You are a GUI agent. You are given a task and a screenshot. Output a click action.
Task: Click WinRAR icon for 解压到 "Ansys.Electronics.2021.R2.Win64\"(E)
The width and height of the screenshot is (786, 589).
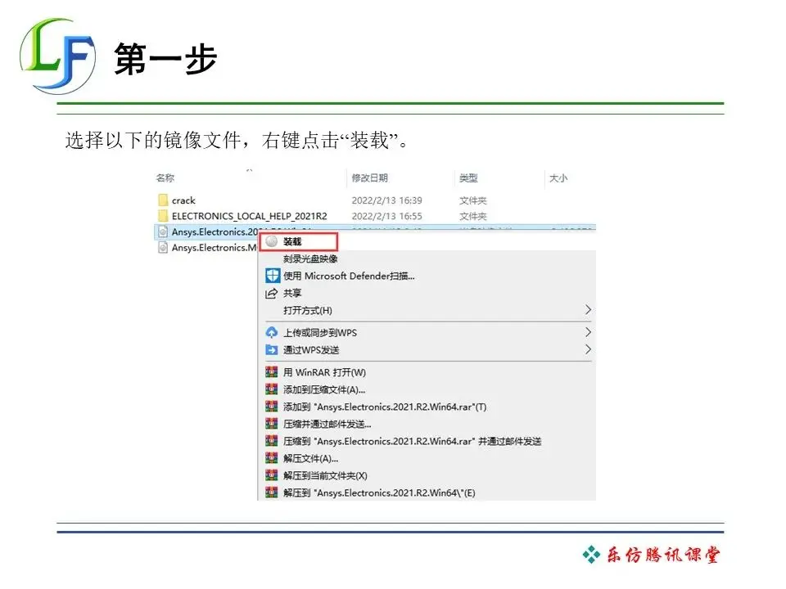[x=271, y=492]
